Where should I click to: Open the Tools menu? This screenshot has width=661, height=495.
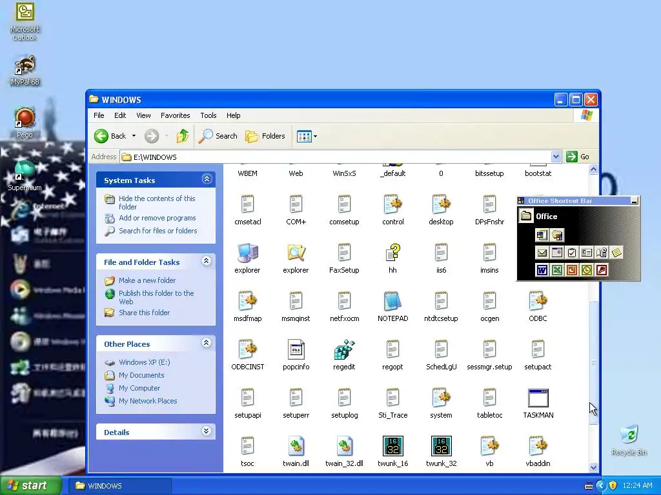coord(208,115)
